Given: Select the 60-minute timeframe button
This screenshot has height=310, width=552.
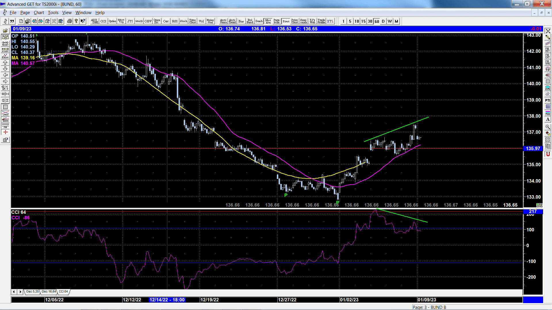Looking at the screenshot, I should (377, 21).
